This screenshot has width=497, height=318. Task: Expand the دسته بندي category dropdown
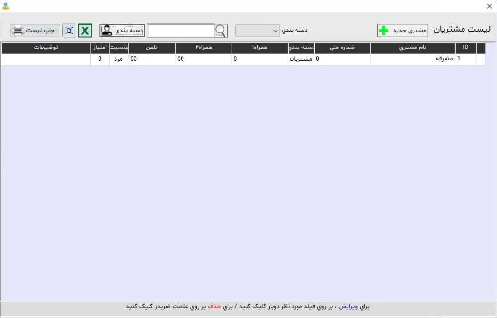pos(258,31)
